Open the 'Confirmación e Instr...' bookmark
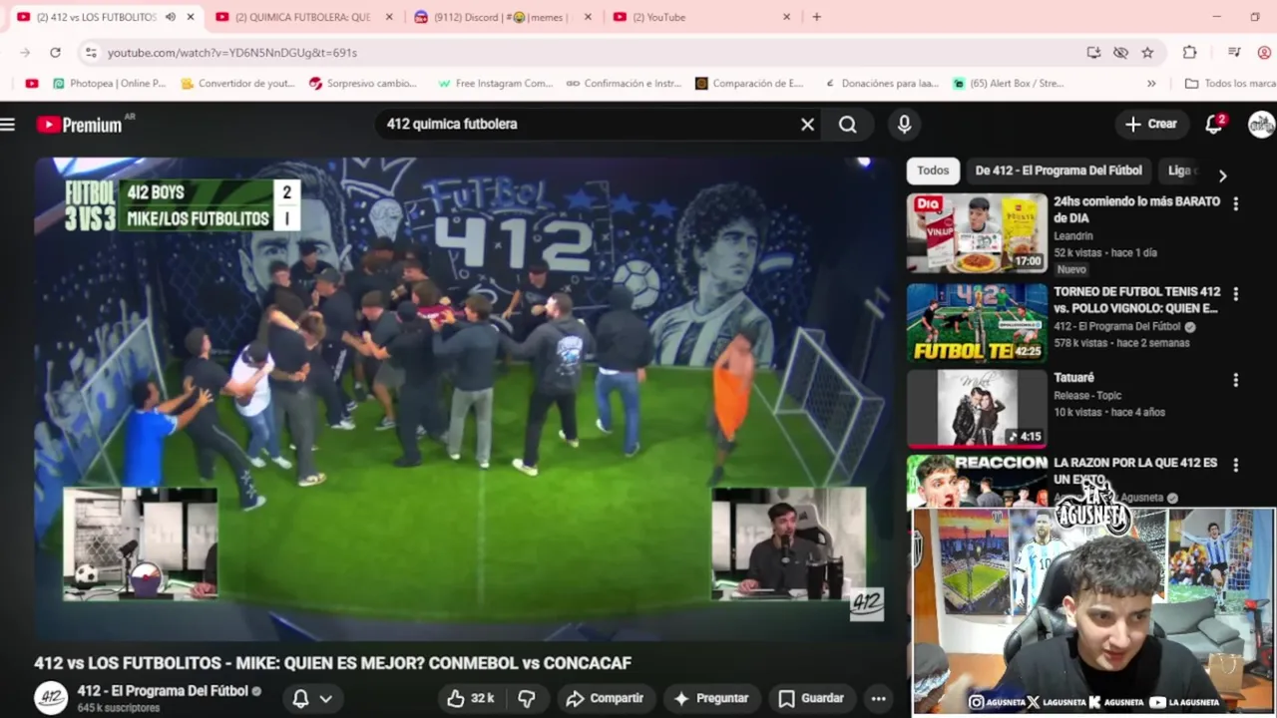This screenshot has width=1277, height=718. coord(624,84)
